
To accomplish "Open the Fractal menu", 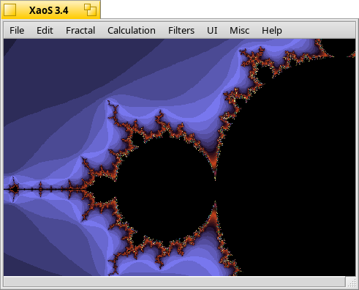I will (80, 31).
